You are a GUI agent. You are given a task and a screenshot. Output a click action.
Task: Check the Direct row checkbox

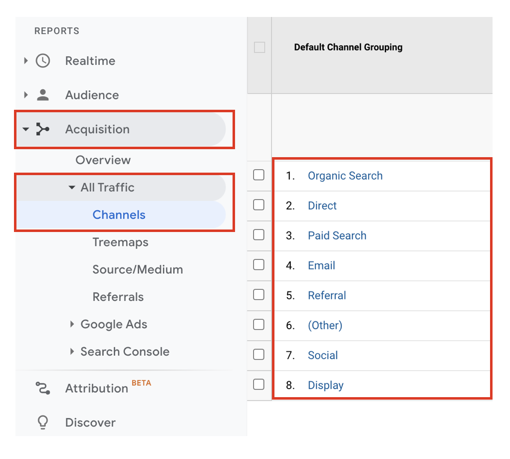click(258, 205)
